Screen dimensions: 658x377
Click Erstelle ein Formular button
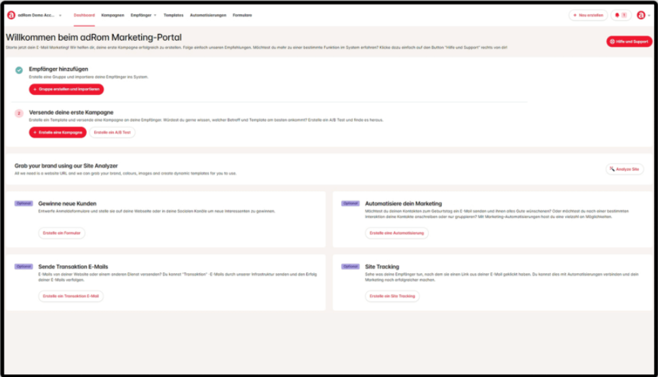point(62,233)
